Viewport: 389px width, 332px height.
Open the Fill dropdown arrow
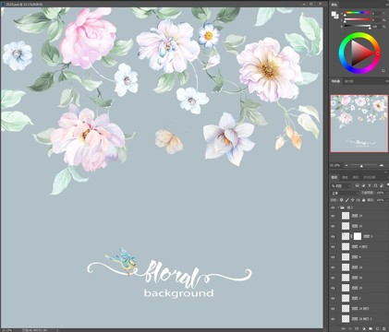387,200
